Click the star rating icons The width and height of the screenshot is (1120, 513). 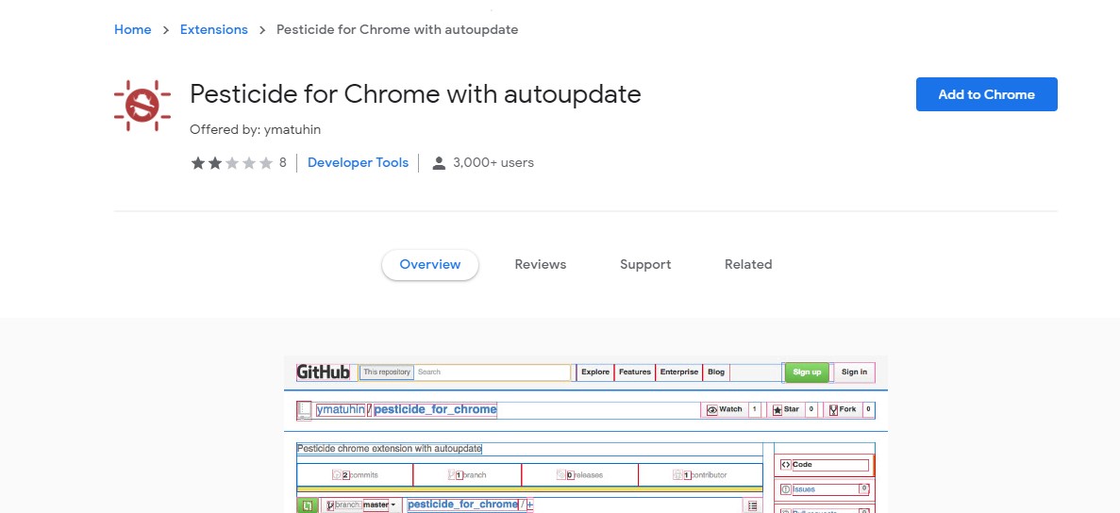pos(232,163)
